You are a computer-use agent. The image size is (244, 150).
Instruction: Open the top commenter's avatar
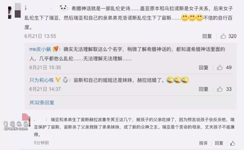click(14, 11)
